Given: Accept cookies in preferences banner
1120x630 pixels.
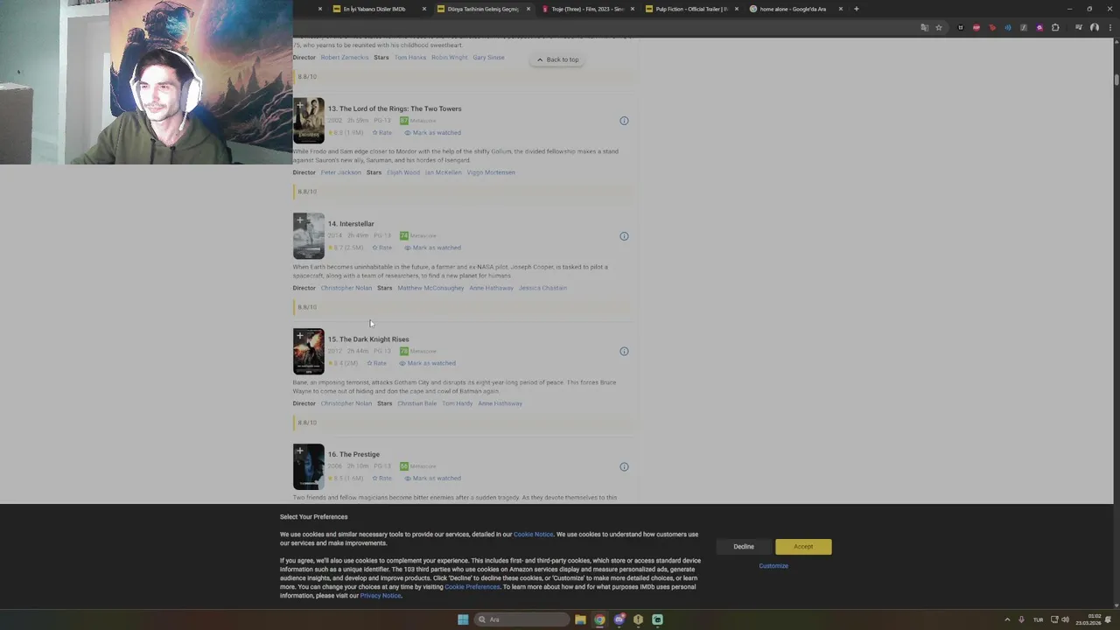Looking at the screenshot, I should [x=803, y=547].
